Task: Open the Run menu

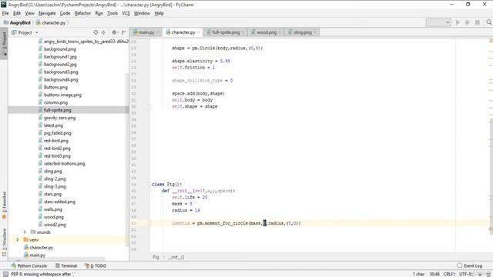Action: point(99,13)
